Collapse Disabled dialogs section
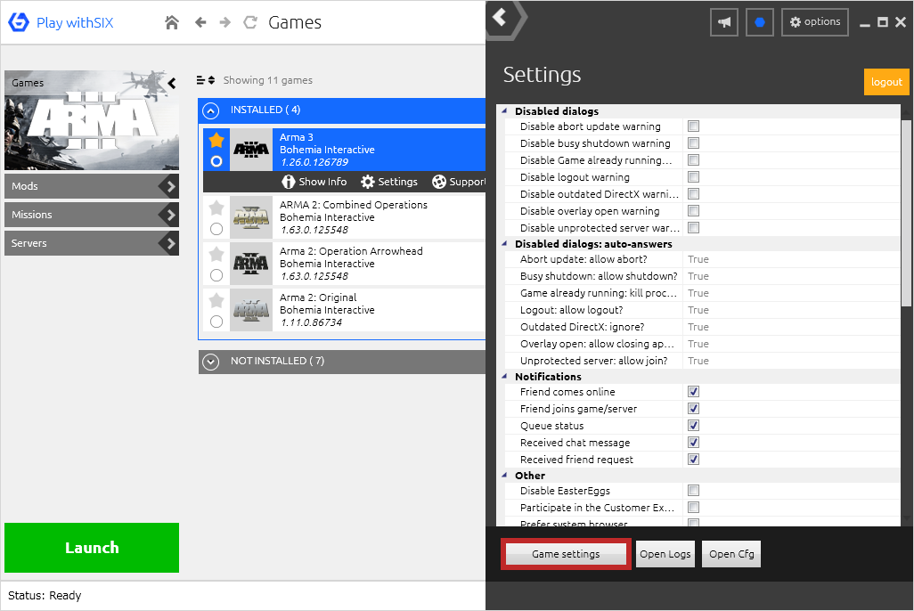This screenshot has width=914, height=611. pyautogui.click(x=505, y=110)
